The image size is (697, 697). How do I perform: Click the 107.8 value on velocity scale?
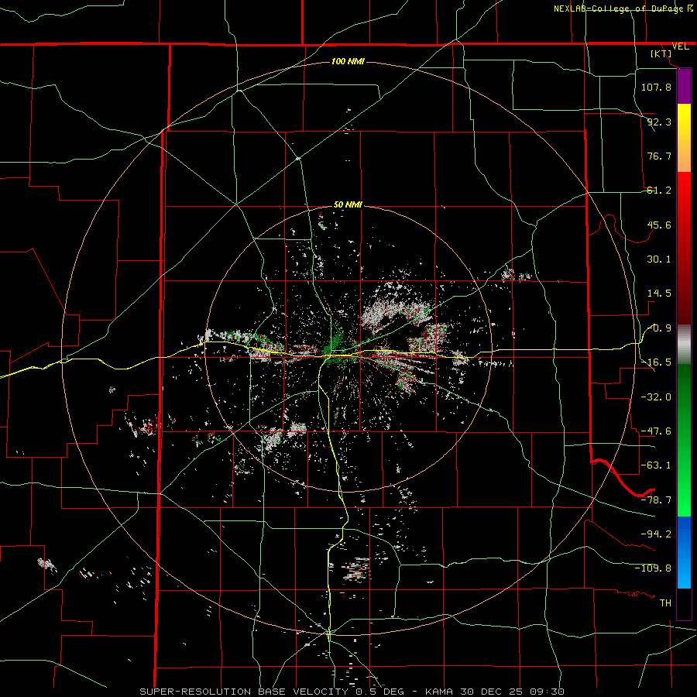coord(656,87)
